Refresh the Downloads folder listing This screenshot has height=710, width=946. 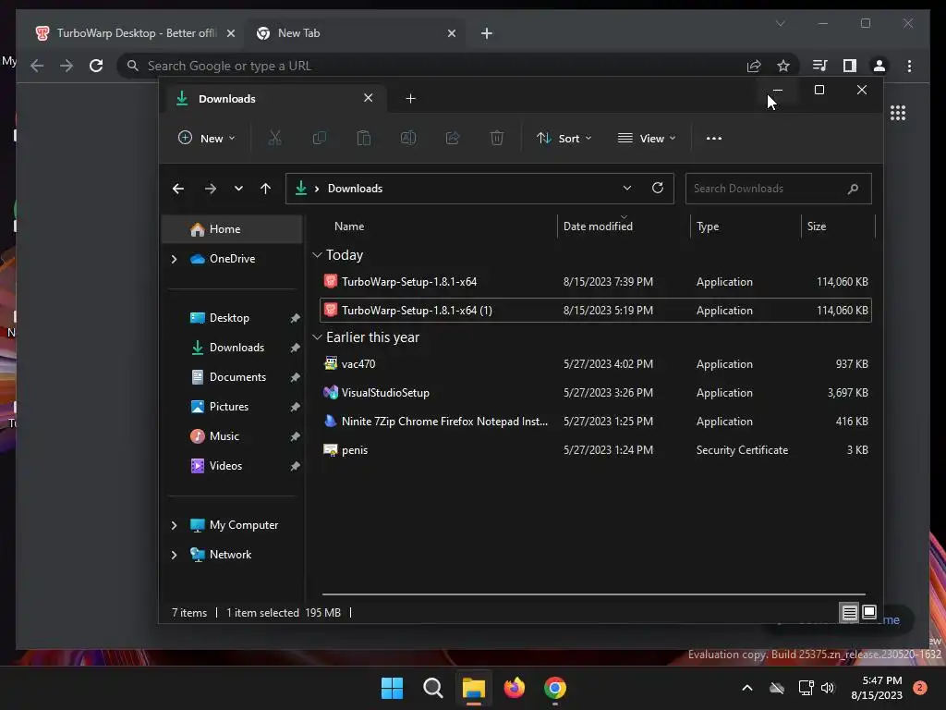point(658,188)
